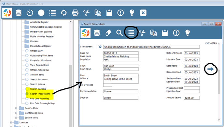Screen dimensions: 224x127
Task: Click the exclamation alert icon in main toolbar
Action: click(120, 13)
